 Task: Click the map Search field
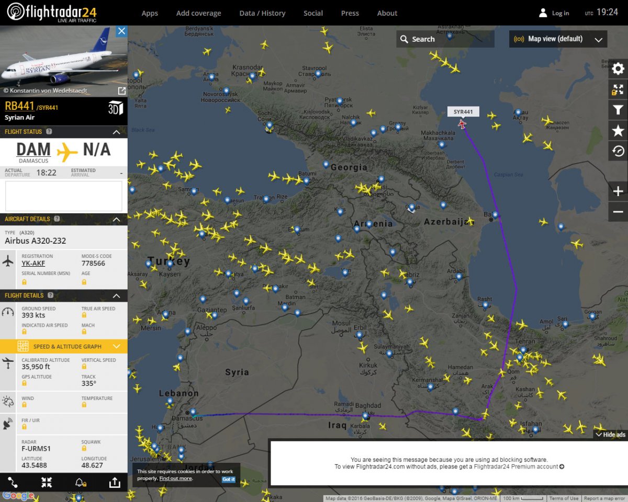tap(445, 39)
